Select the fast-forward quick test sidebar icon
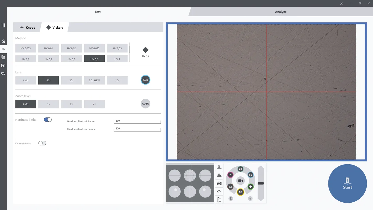The height and width of the screenshot is (210, 373). pos(3,49)
